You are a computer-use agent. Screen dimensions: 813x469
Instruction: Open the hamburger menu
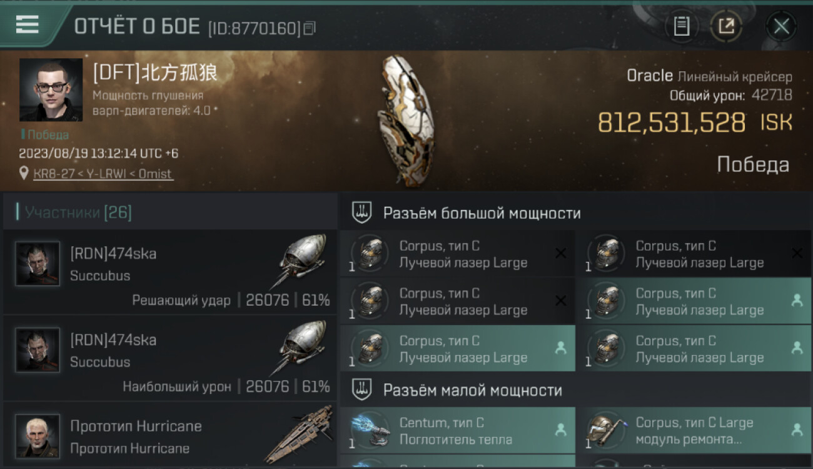point(27,25)
